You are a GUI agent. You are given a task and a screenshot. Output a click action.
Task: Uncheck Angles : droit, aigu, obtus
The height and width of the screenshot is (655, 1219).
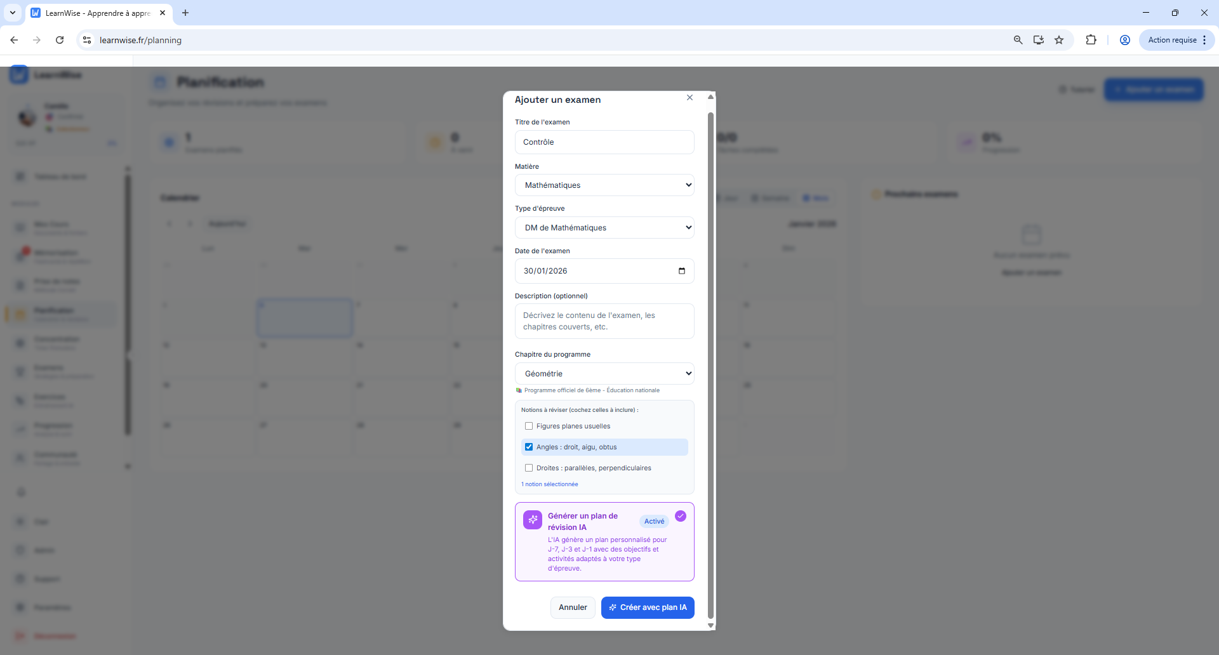pyautogui.click(x=529, y=447)
